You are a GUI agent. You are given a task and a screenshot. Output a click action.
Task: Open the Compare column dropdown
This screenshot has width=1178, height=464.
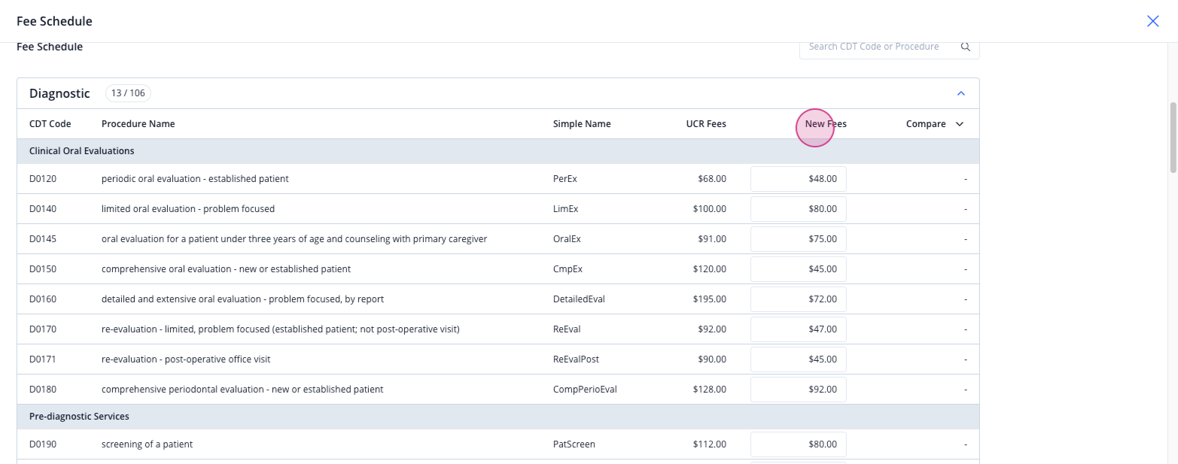point(960,124)
